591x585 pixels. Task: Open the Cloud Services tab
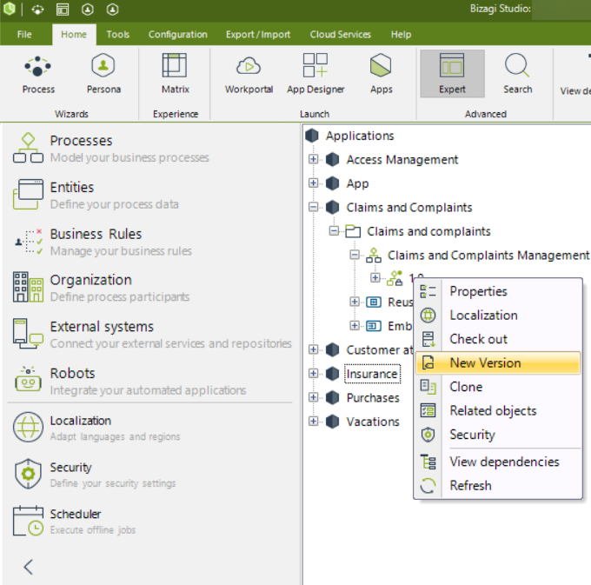(340, 35)
